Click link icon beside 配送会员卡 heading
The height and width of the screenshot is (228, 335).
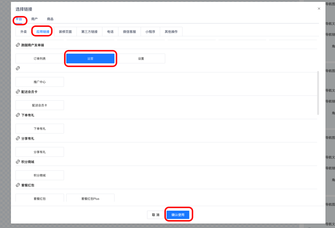[18, 92]
